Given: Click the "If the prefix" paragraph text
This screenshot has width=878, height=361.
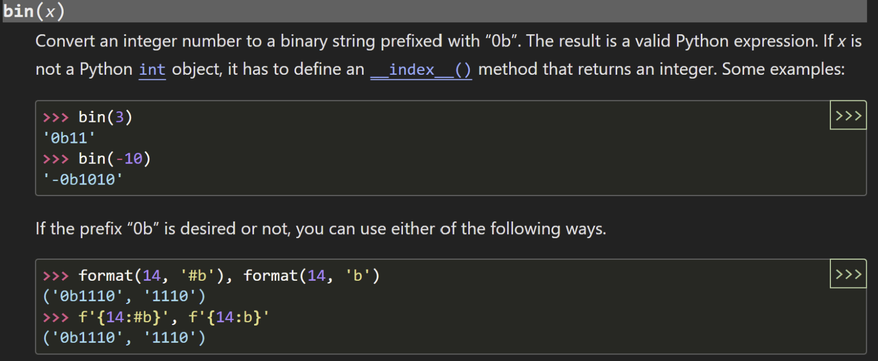Looking at the screenshot, I should tap(321, 229).
